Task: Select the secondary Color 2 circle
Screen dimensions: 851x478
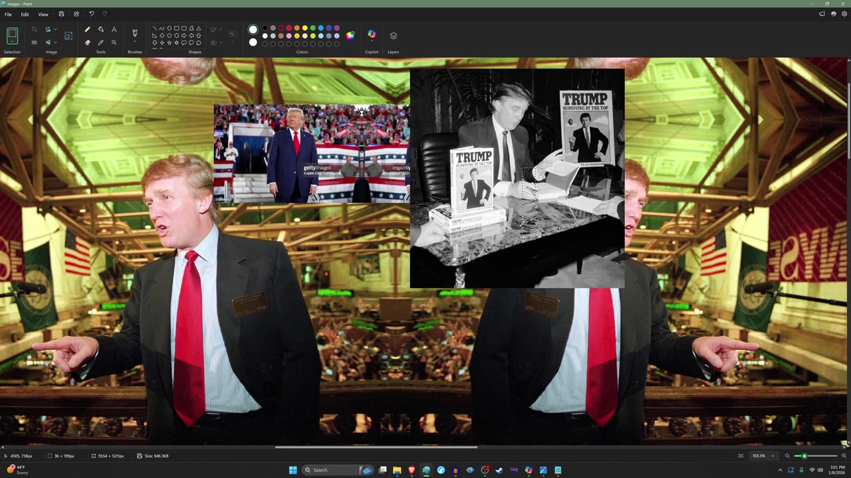Action: click(253, 42)
